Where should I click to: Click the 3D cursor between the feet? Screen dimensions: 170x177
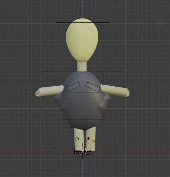tap(83, 151)
